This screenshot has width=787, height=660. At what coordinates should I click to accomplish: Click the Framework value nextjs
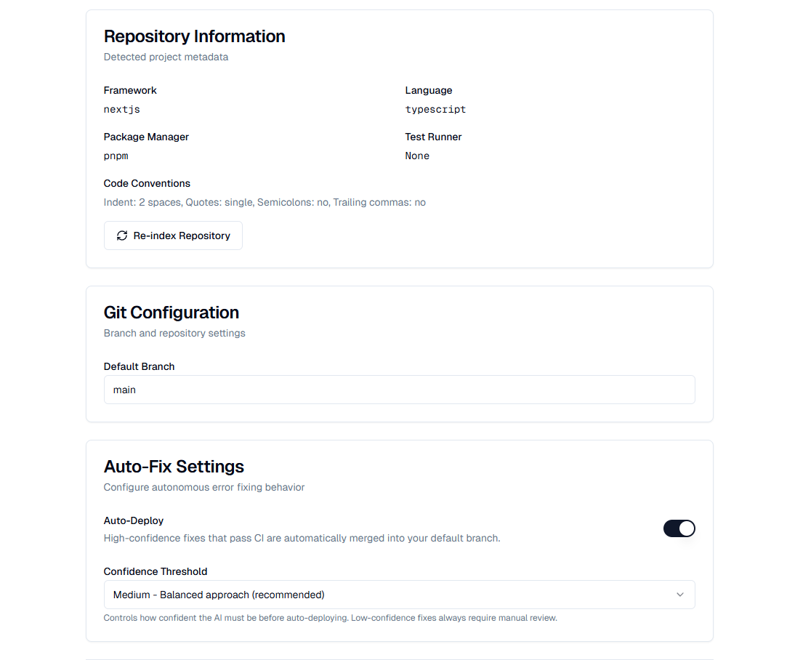[122, 109]
